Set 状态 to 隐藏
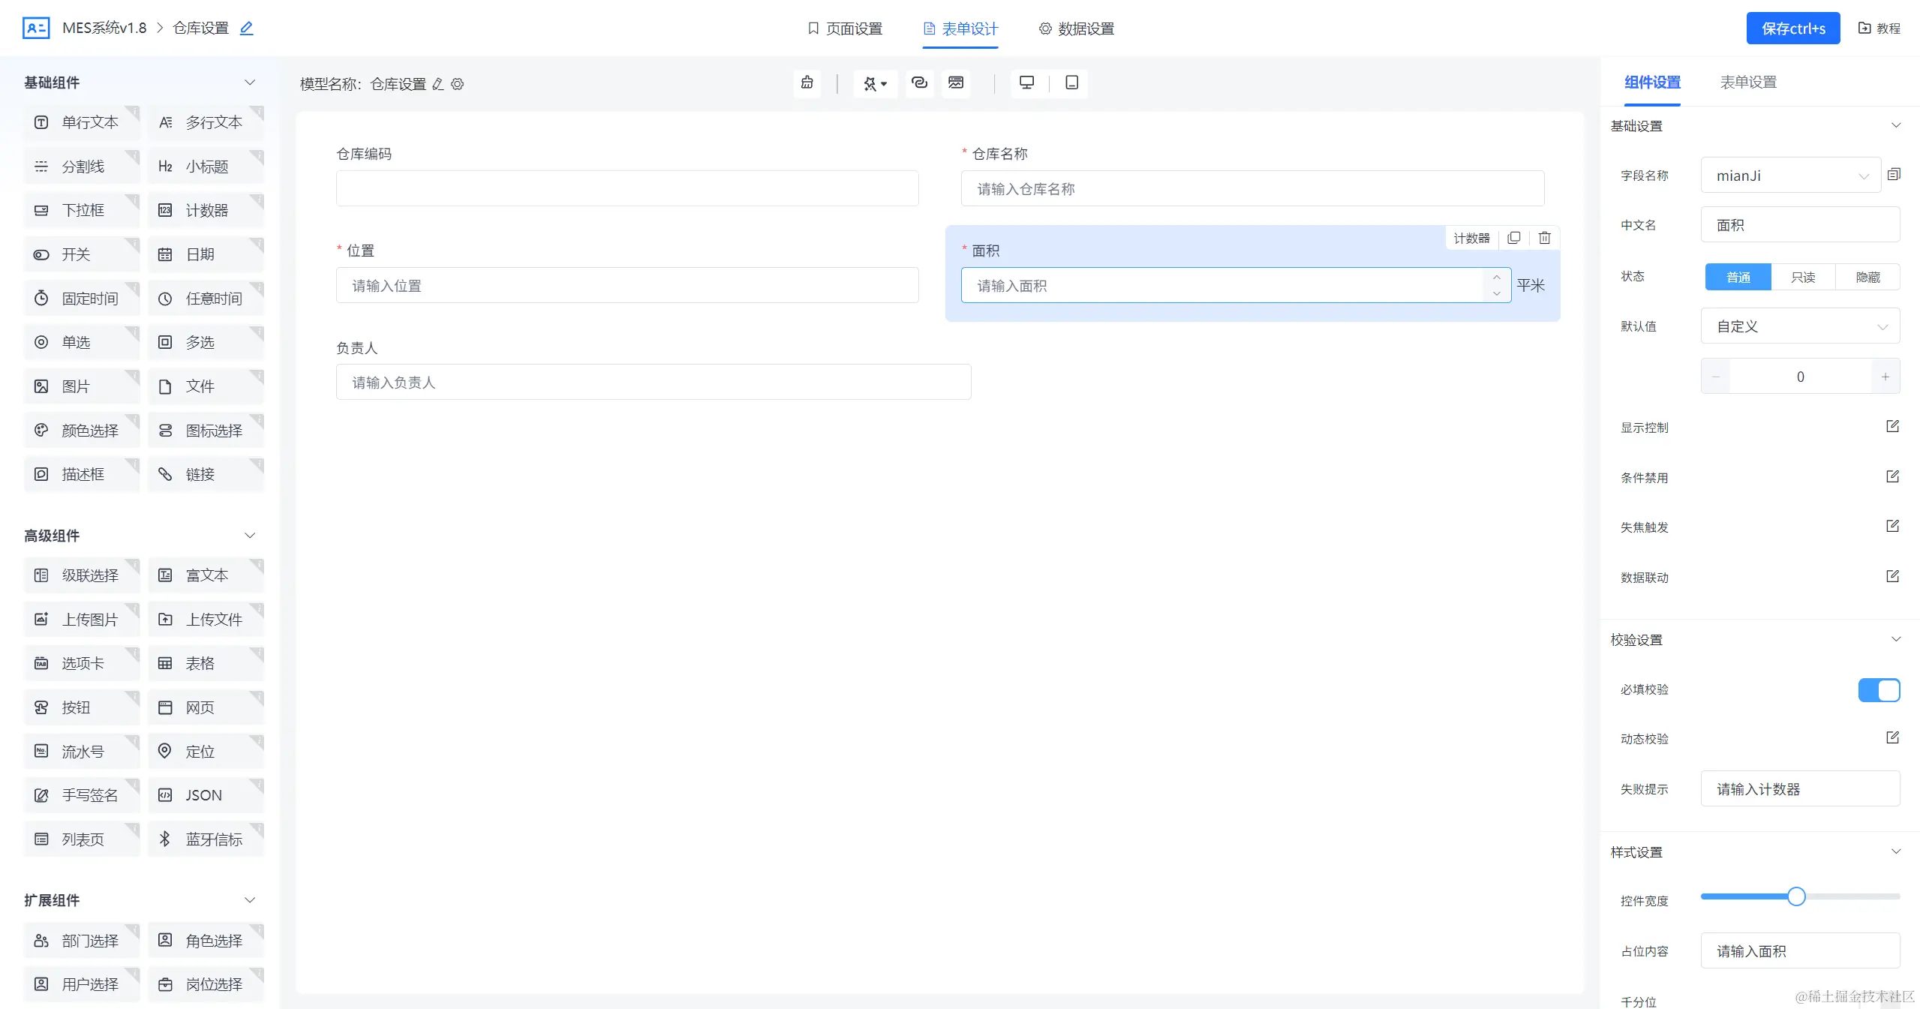This screenshot has width=1920, height=1009. coord(1867,277)
